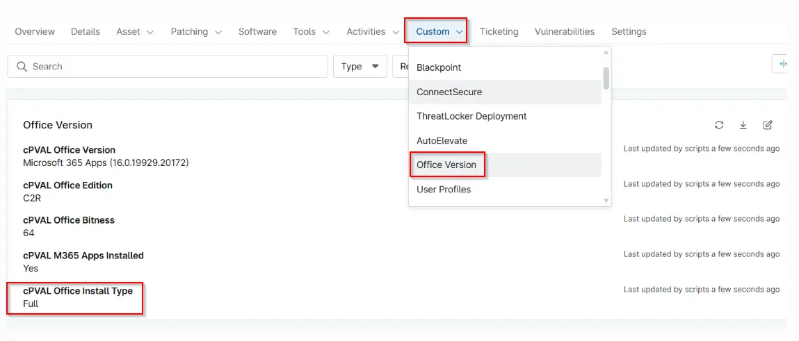
Task: Click the cPVAL Office Edition label
Action: [67, 185]
